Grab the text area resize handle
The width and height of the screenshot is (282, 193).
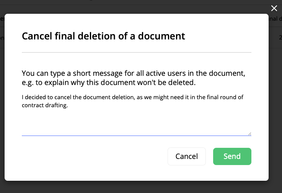[249, 134]
